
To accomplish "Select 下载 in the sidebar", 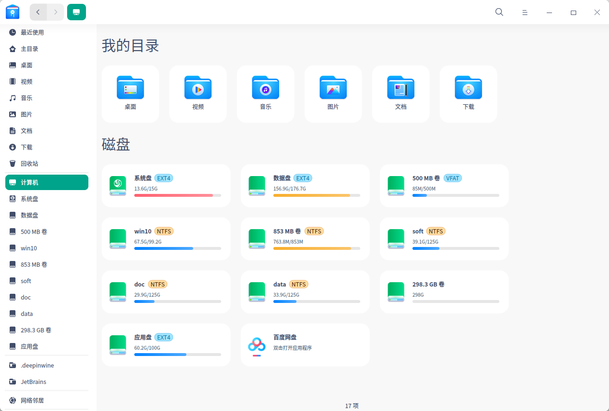I will (47, 147).
